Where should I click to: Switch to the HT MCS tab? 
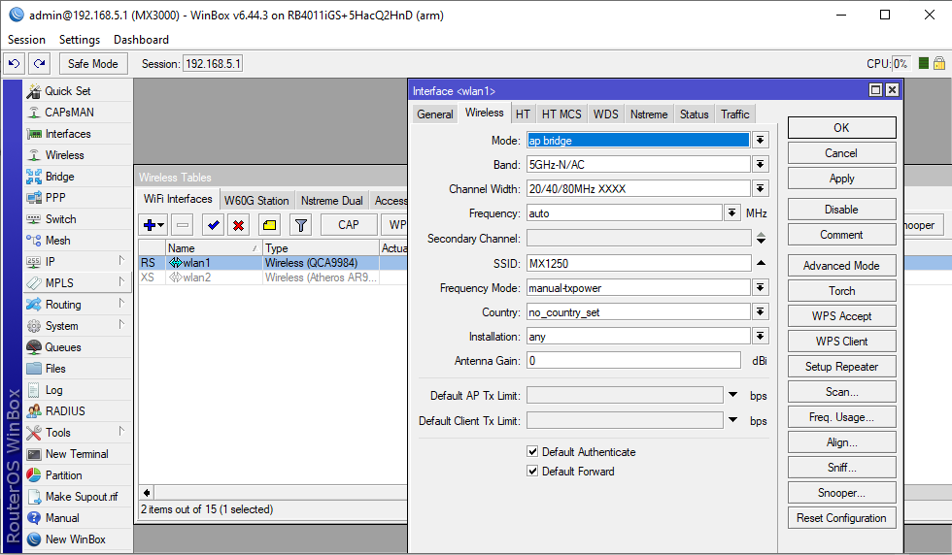(561, 114)
